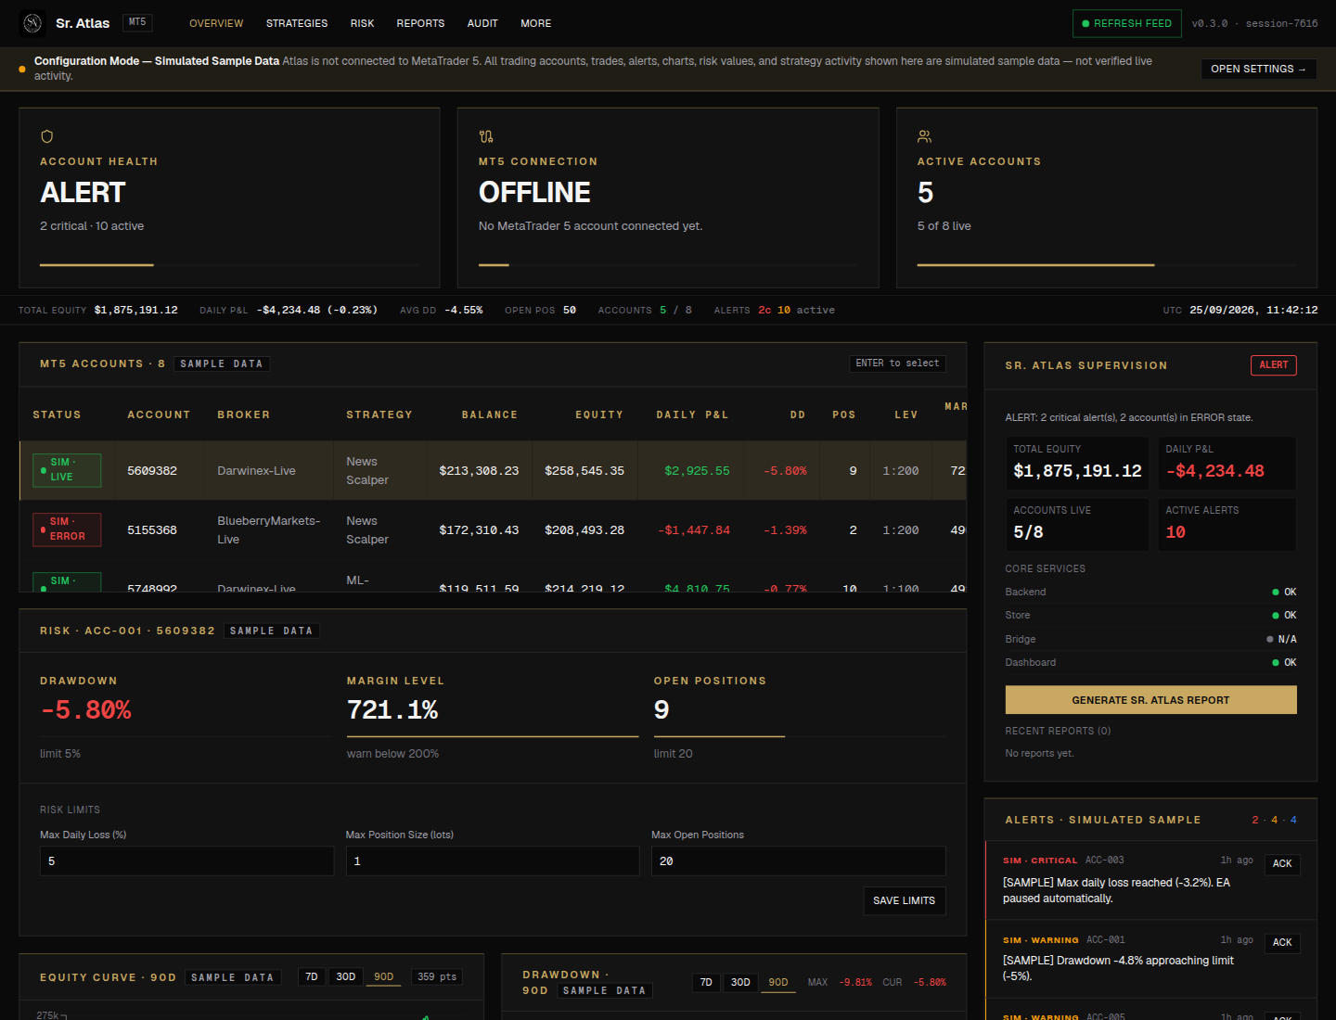This screenshot has height=1020, width=1336.
Task: Click the Status column header
Action: click(x=57, y=414)
